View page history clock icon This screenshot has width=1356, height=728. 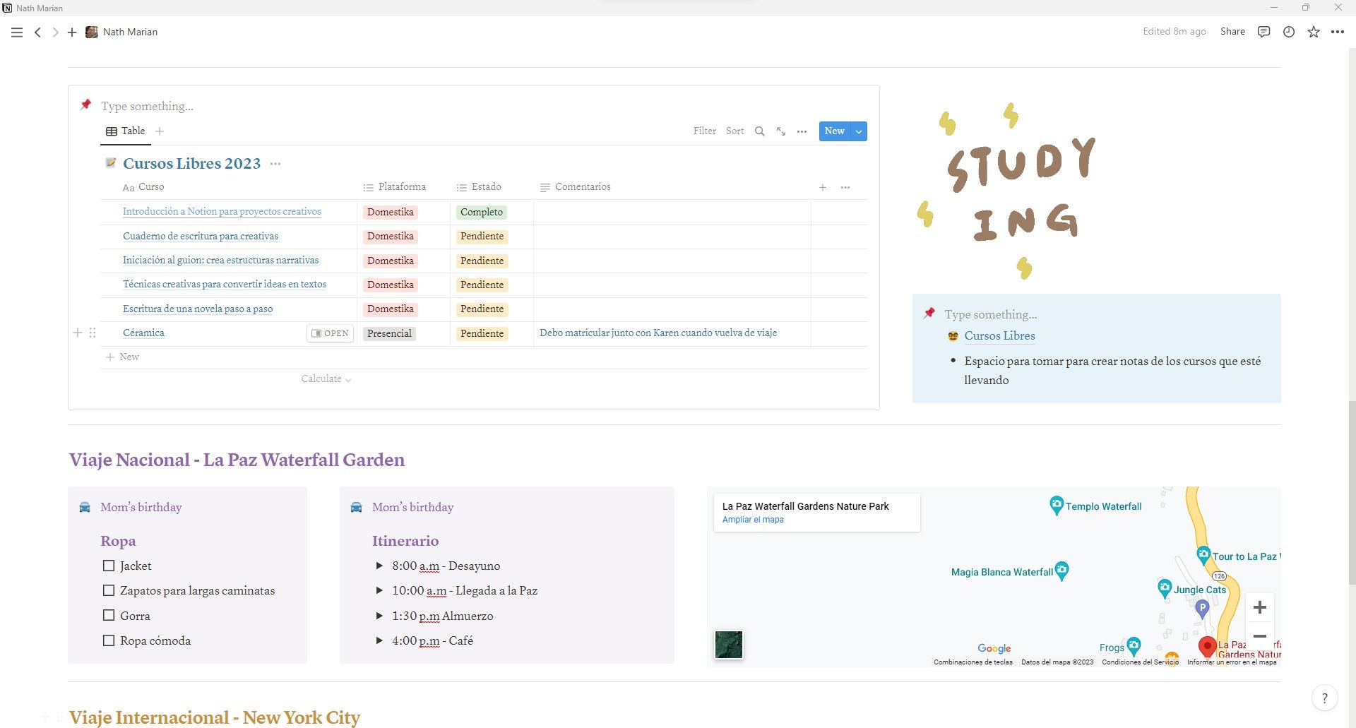1289,32
